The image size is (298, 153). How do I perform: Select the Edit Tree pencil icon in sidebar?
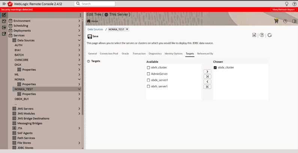tap(4, 15)
